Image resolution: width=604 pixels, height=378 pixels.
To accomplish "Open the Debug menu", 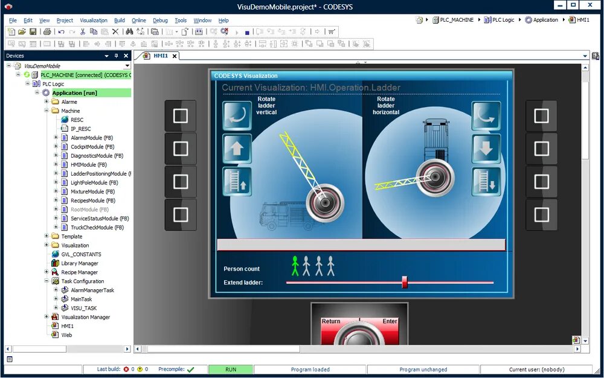I will (160, 21).
